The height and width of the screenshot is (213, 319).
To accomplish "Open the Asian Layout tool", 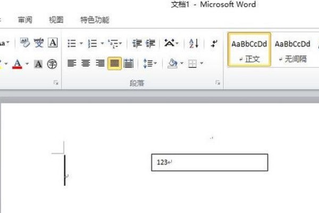I will pyautogui.click(x=169, y=43).
